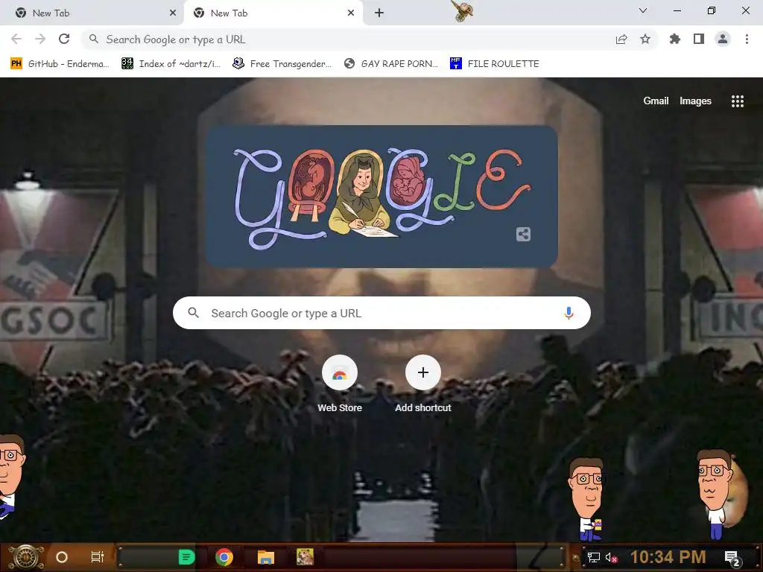The image size is (763, 572).
Task: Start a voice search with the microphone
Action: tap(569, 313)
